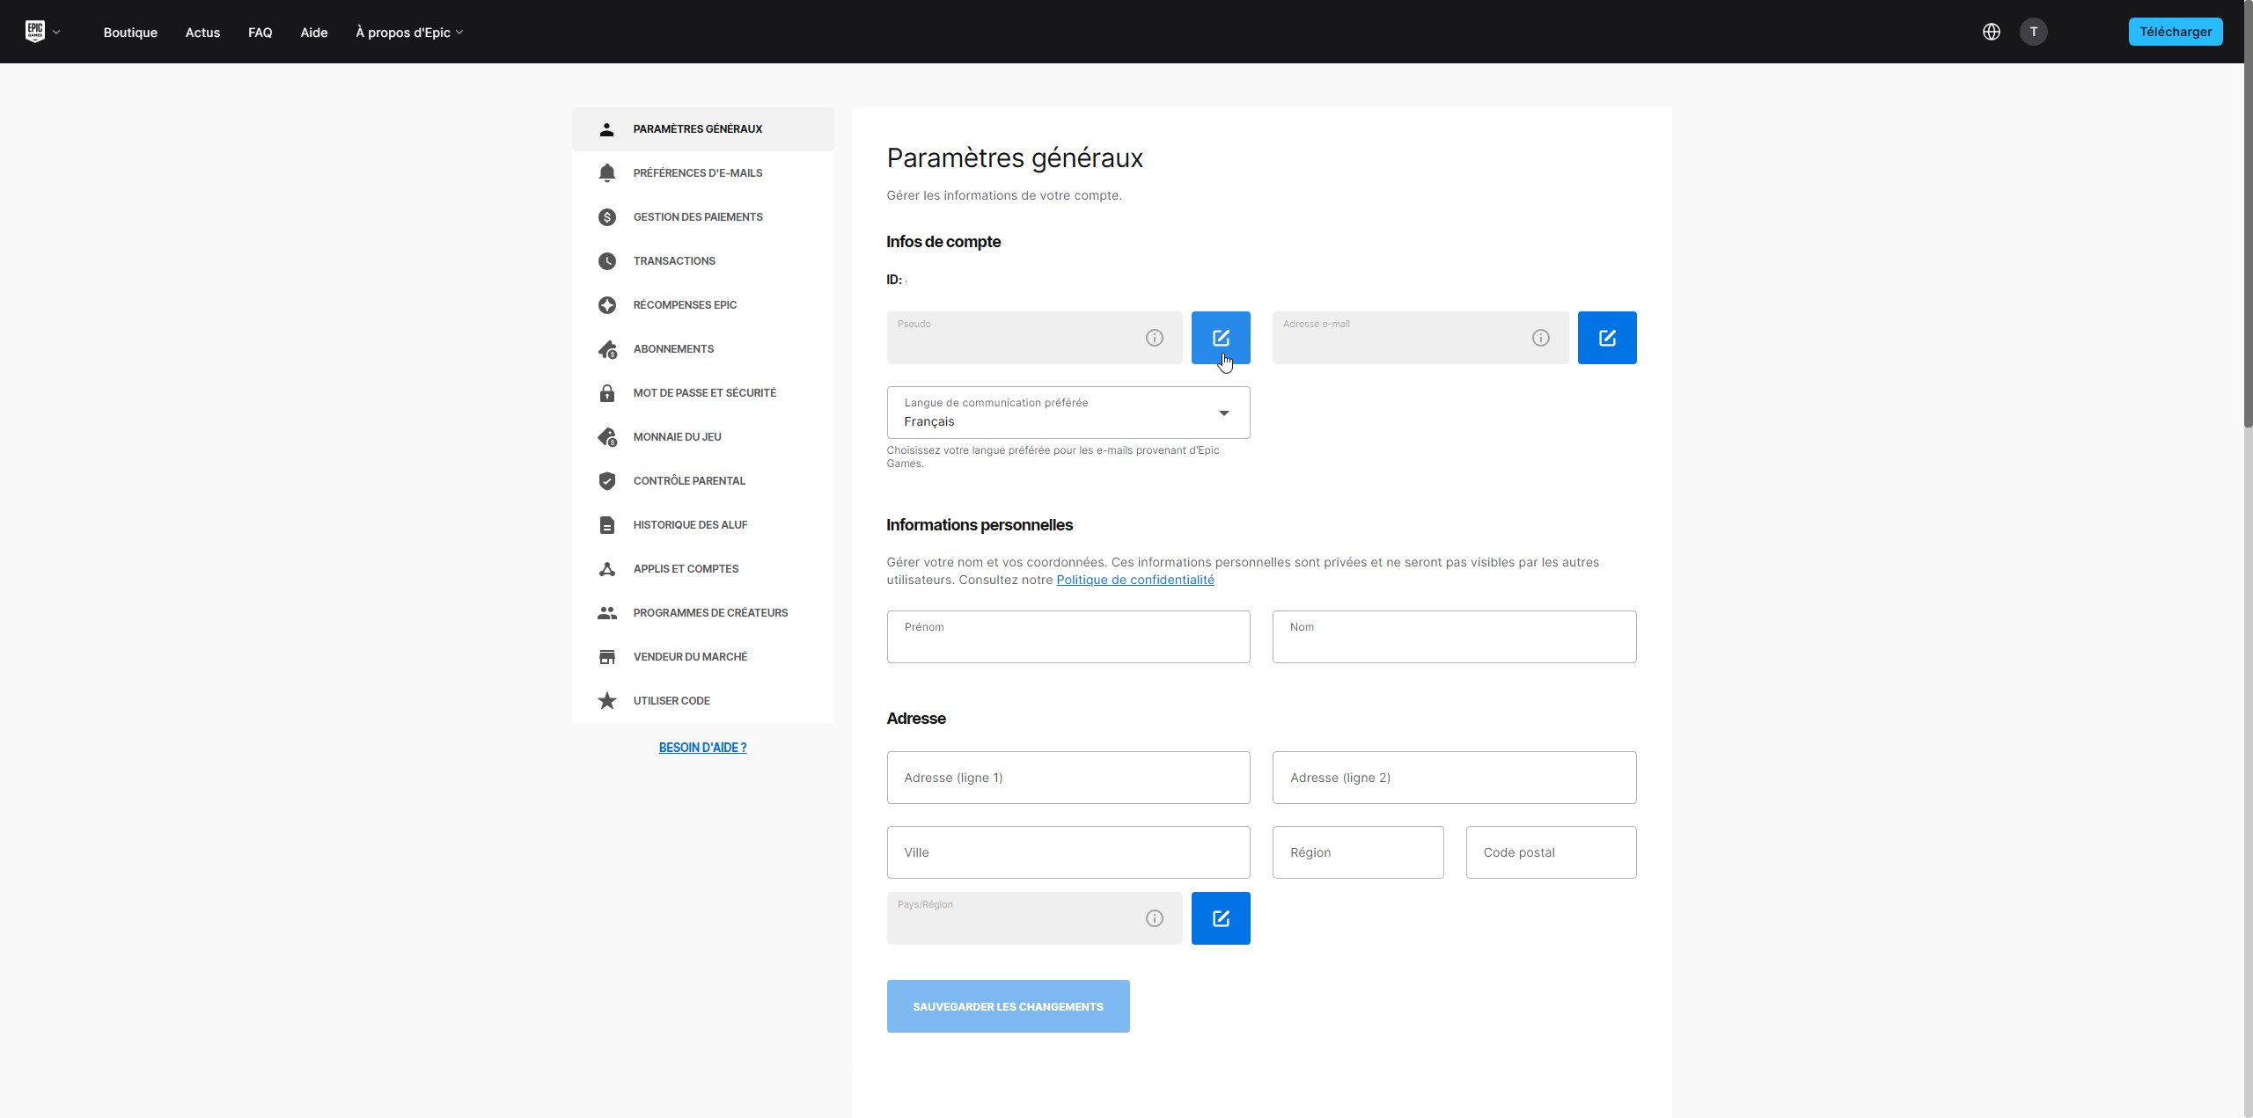This screenshot has height=1118, width=2253.
Task: Click the Boutique nav item
Action: [130, 33]
